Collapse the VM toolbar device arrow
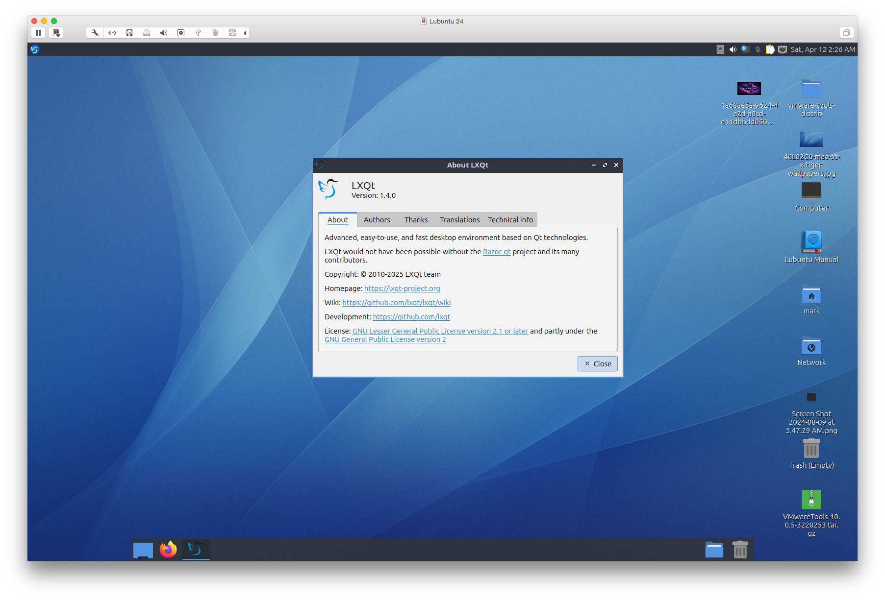This screenshot has width=885, height=600. pos(245,33)
